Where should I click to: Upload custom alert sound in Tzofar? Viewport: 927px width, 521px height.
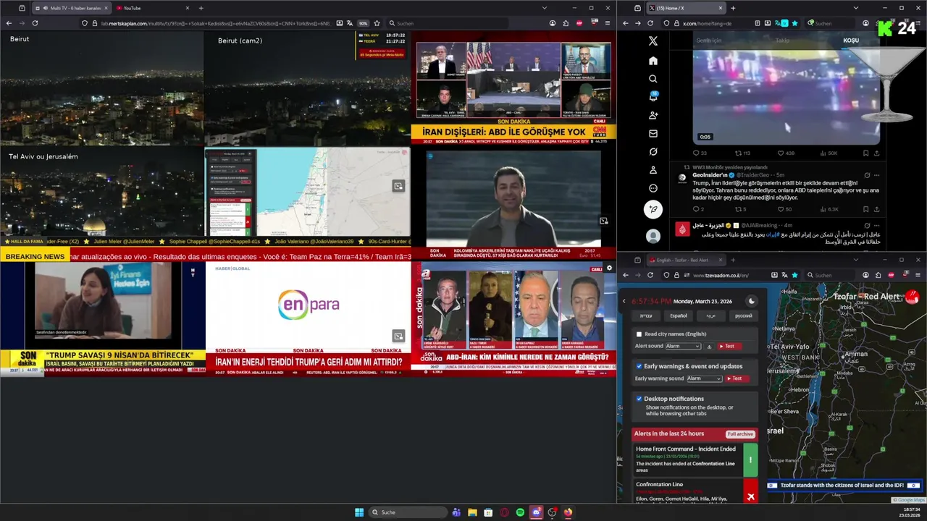[x=709, y=347]
